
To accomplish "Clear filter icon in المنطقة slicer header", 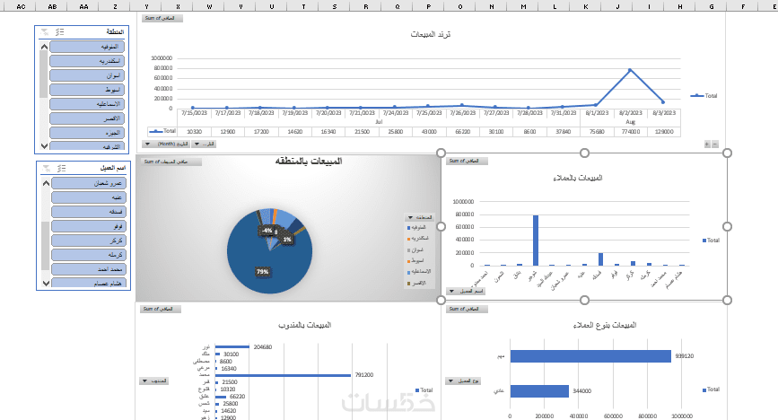I will coord(45,31).
